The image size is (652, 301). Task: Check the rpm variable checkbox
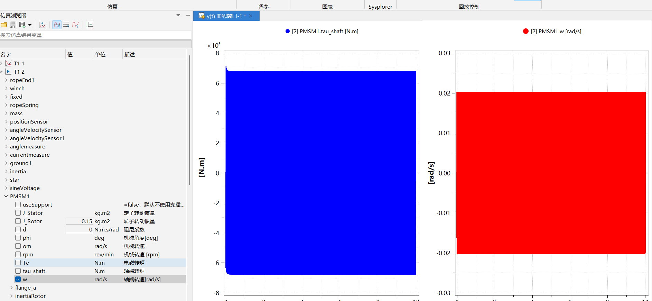(x=18, y=254)
